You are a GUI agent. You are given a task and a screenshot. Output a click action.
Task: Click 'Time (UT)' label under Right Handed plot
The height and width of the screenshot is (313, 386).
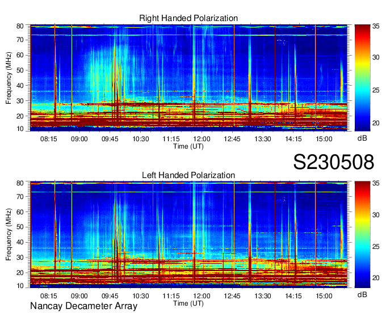[188, 146]
